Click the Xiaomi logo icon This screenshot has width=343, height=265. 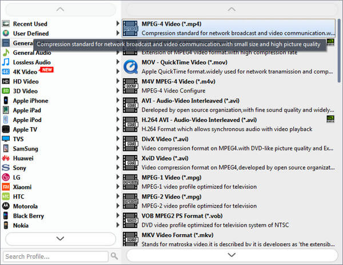6,187
